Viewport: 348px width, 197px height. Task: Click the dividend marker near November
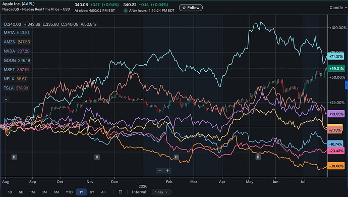pos(97,157)
